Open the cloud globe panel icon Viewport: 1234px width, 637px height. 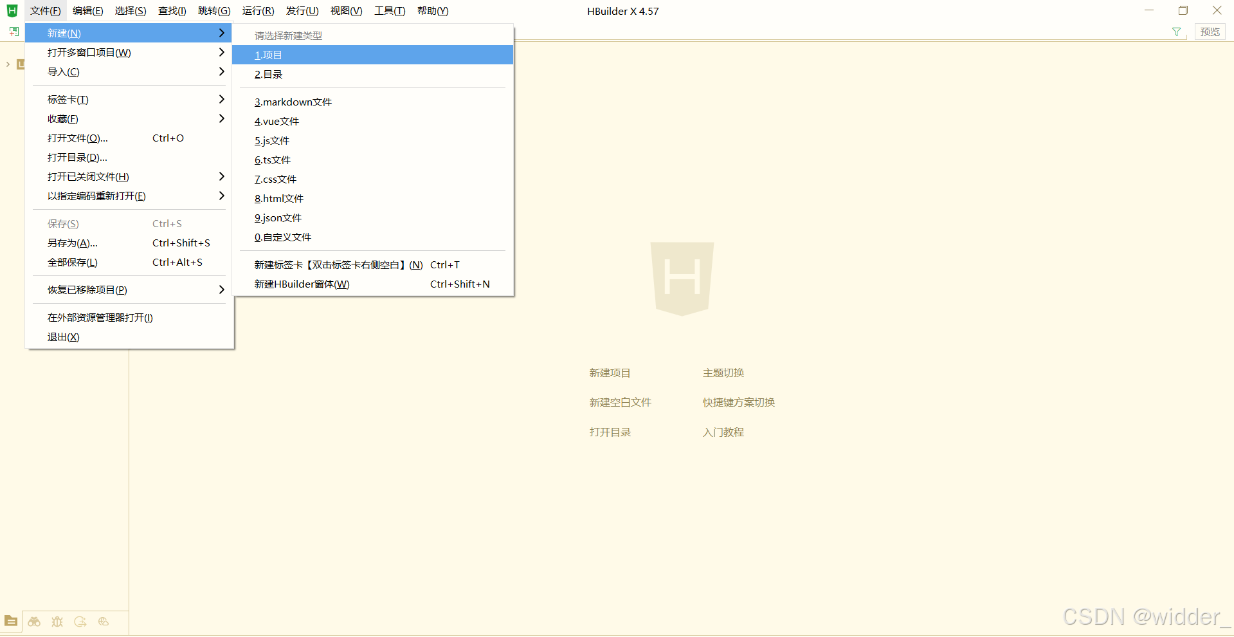click(104, 622)
